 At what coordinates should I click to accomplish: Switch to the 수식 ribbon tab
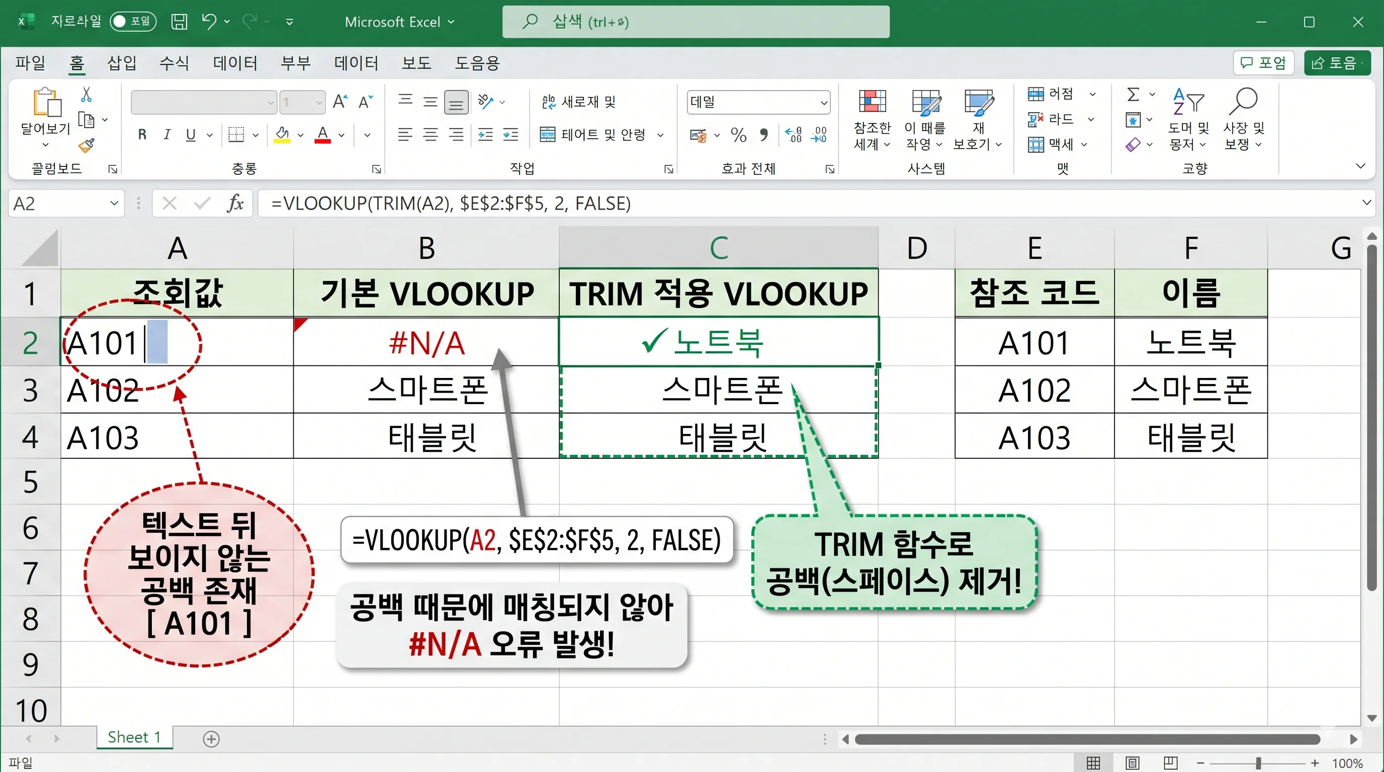pyautogui.click(x=174, y=63)
